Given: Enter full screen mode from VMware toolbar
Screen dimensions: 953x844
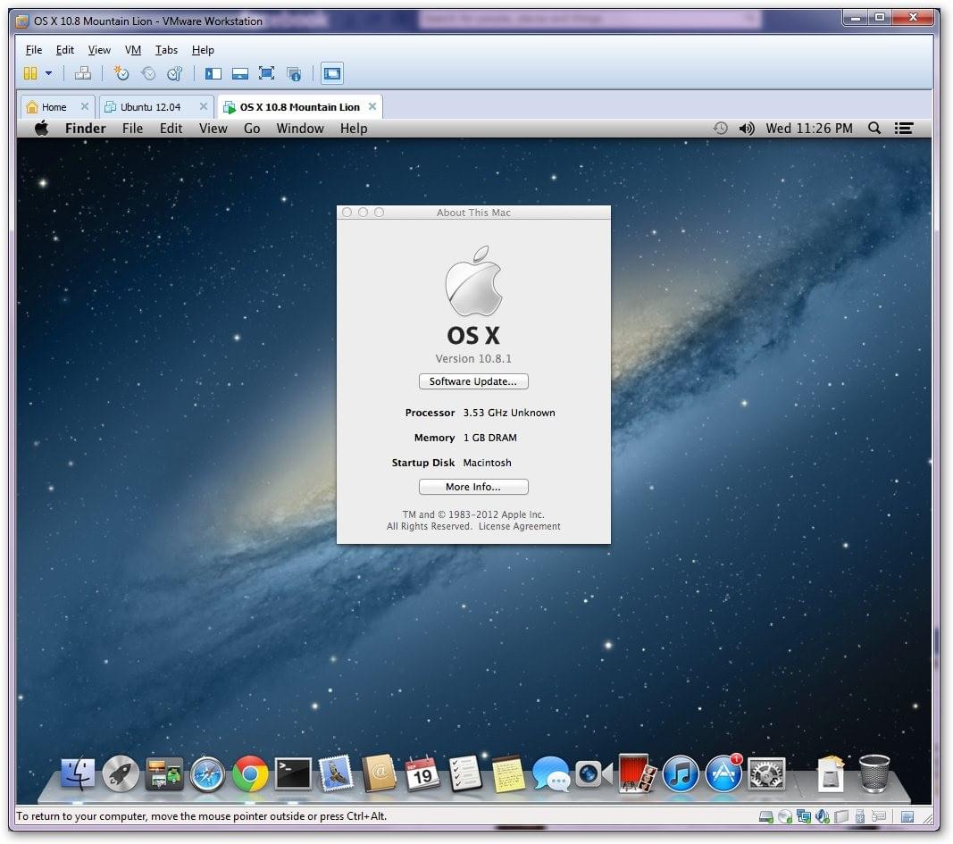Looking at the screenshot, I should tap(266, 73).
